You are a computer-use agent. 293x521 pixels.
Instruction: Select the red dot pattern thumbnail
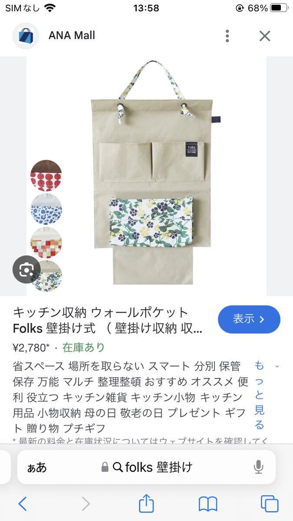(46, 175)
